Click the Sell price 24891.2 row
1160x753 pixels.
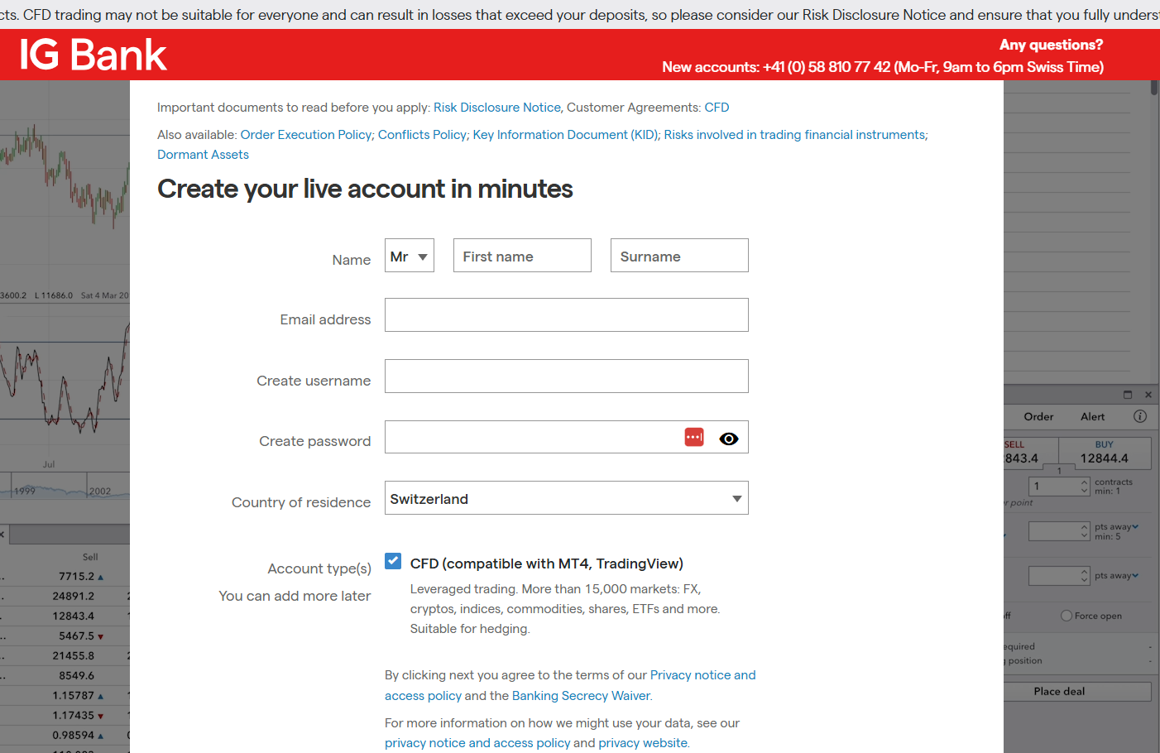(x=73, y=597)
